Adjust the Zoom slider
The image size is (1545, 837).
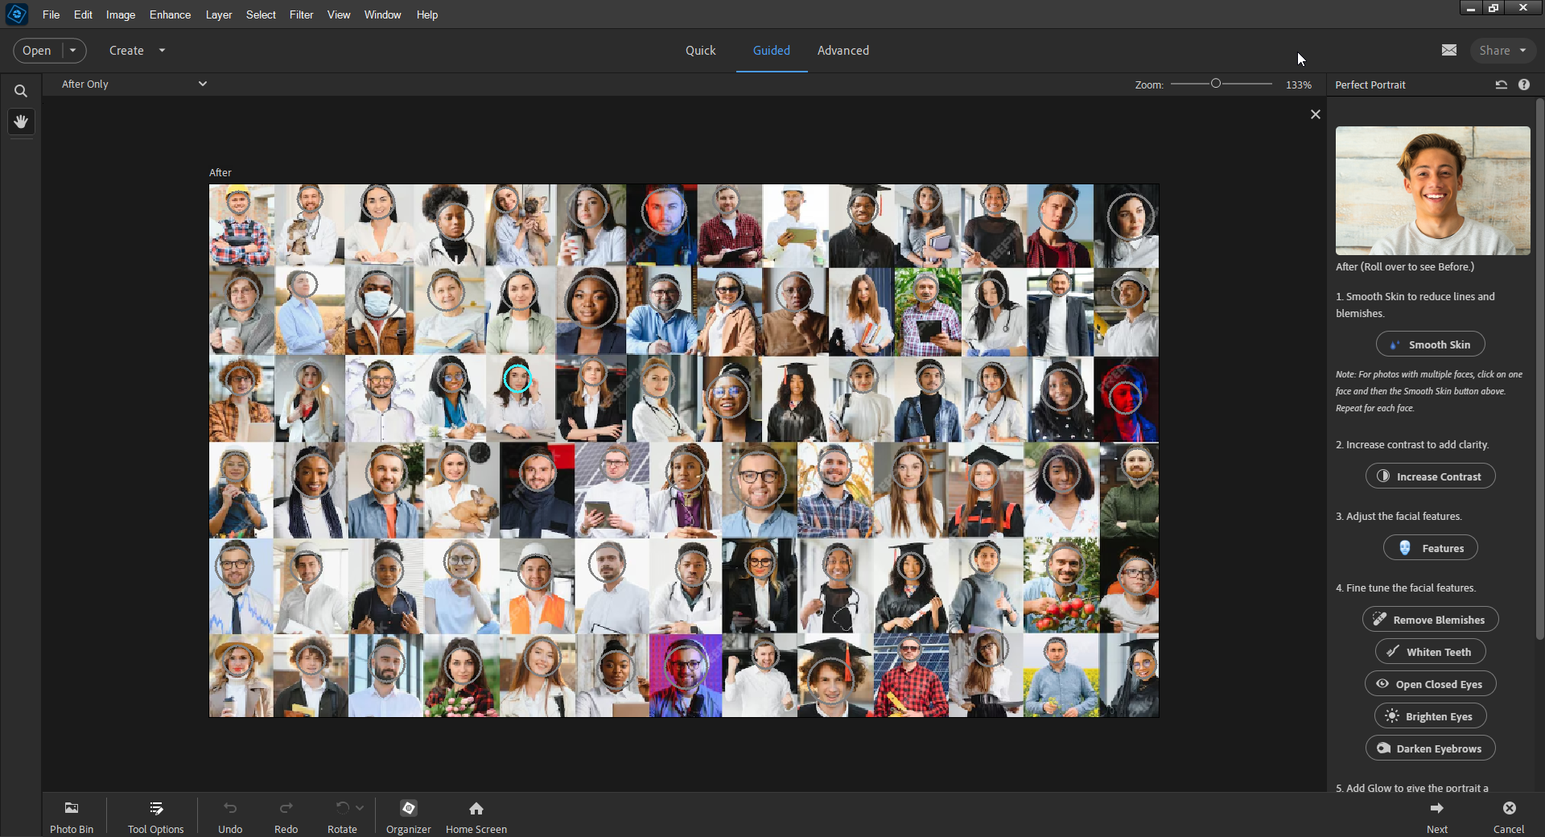pyautogui.click(x=1216, y=82)
